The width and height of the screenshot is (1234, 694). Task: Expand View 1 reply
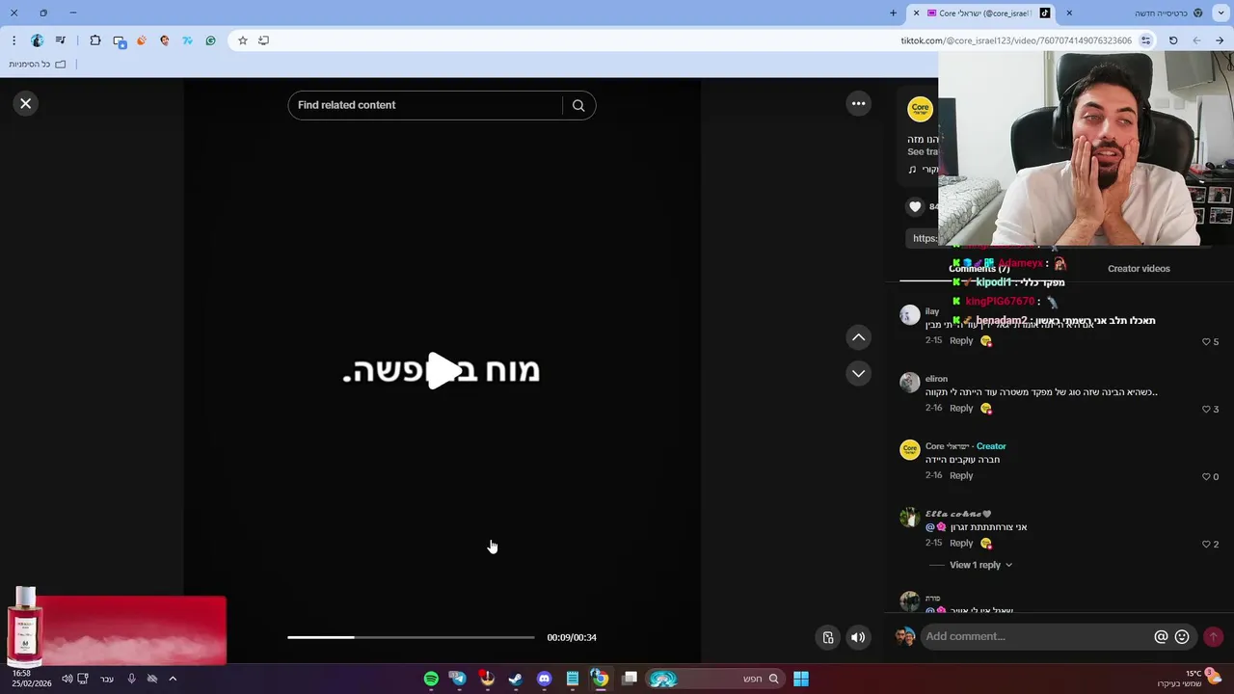[x=980, y=565]
